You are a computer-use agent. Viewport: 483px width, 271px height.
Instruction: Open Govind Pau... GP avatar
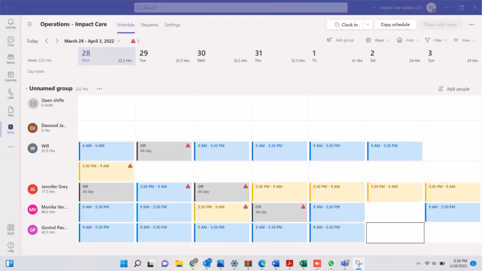point(33,230)
